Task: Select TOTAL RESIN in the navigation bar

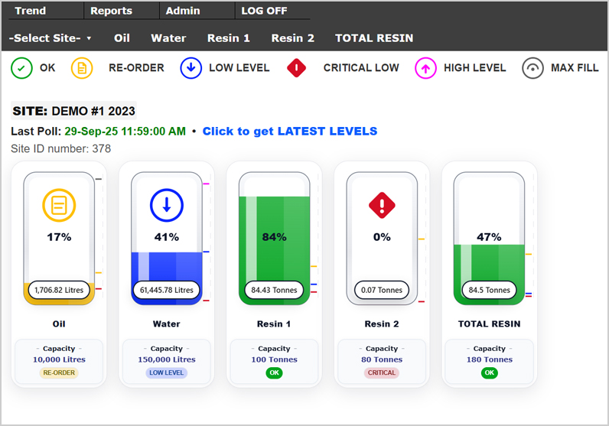Action: [374, 38]
